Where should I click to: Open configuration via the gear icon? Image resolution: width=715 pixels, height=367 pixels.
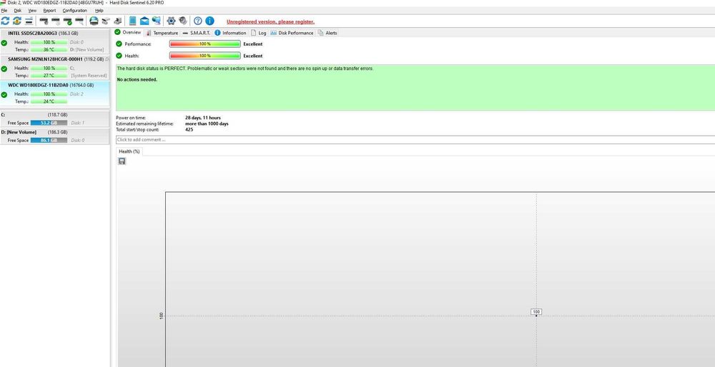[171, 21]
